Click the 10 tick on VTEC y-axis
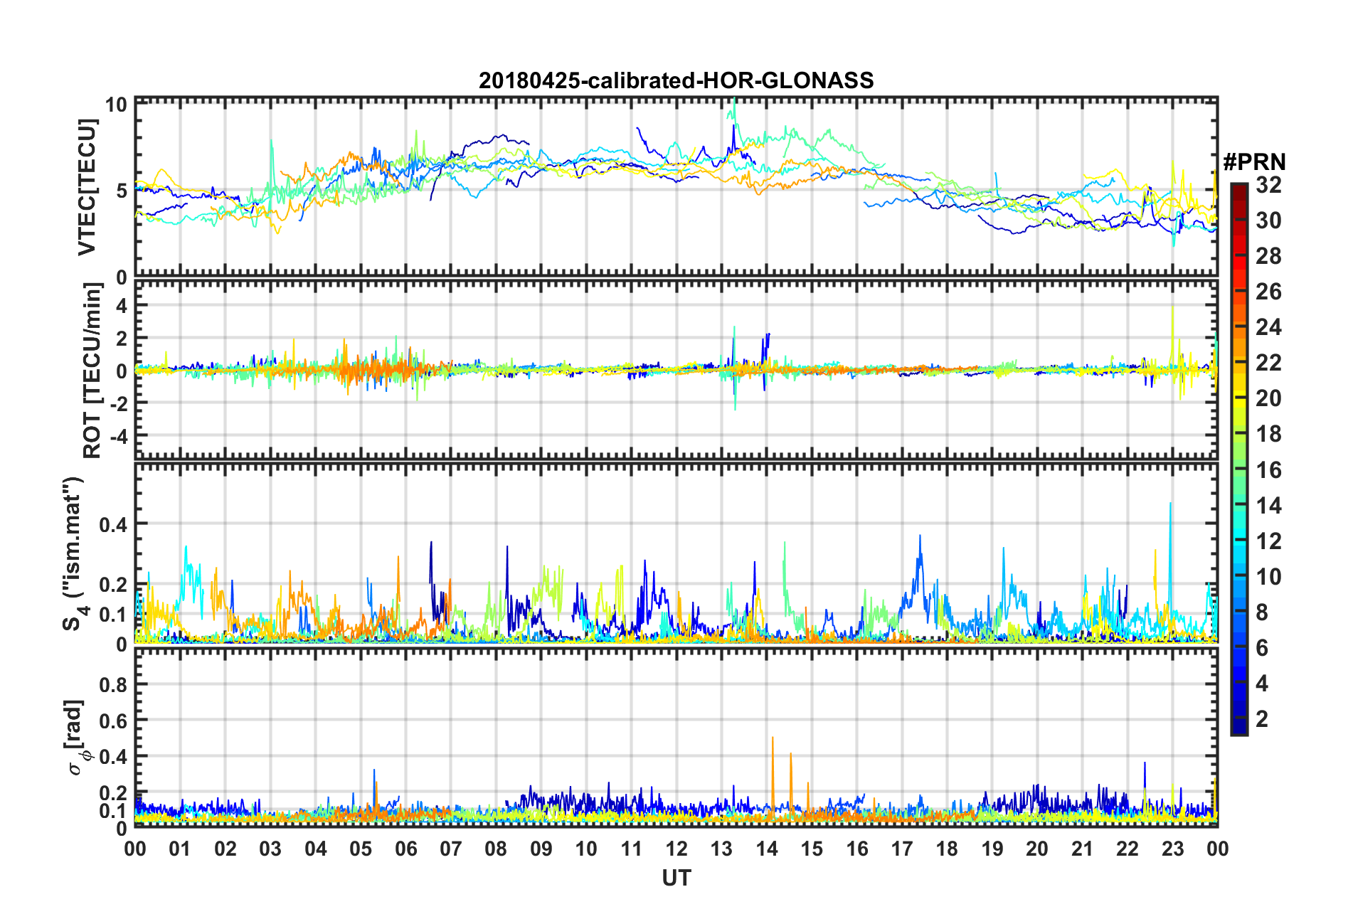Image resolution: width=1353 pixels, height=919 pixels. [x=116, y=105]
